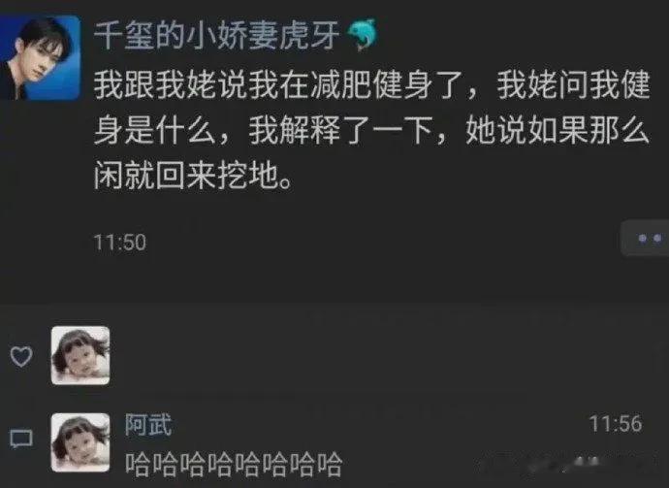
Task: Tap the comment bubble icon
Action: [21, 439]
